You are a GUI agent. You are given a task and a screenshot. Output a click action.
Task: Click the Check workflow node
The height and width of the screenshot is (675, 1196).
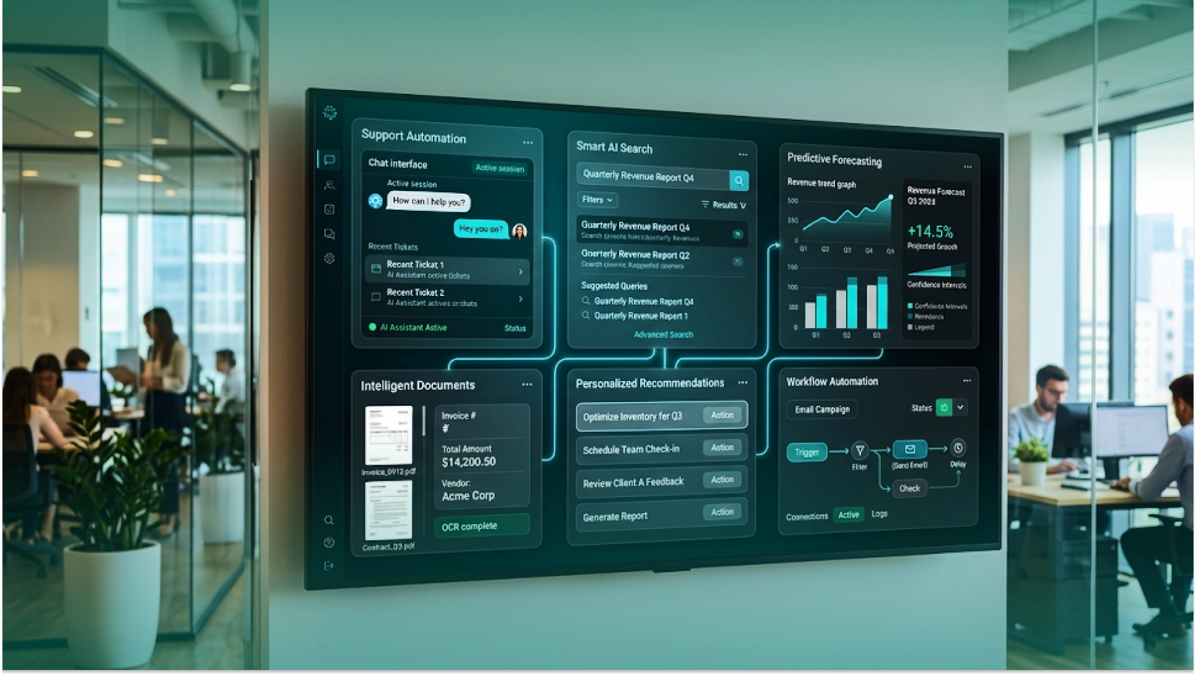tap(909, 488)
